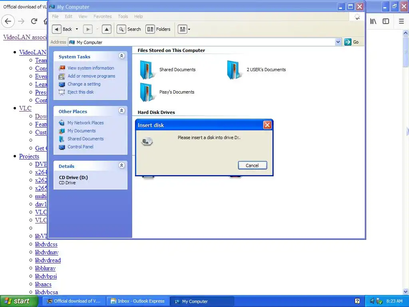Open the Tools menu
Viewport: 409px width, 307px height.
[x=123, y=16]
